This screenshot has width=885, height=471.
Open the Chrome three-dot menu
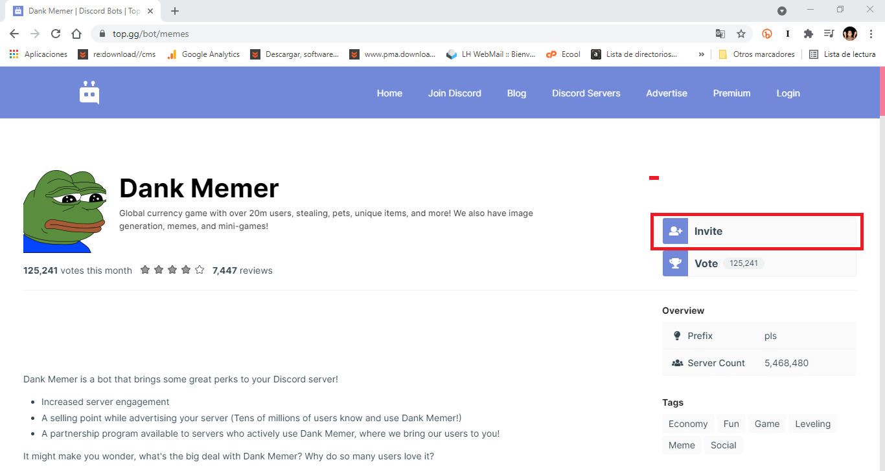click(x=871, y=34)
